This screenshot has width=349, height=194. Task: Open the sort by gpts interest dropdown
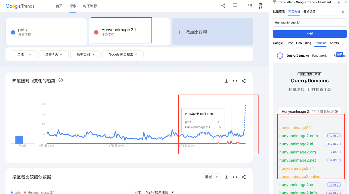[160, 192]
